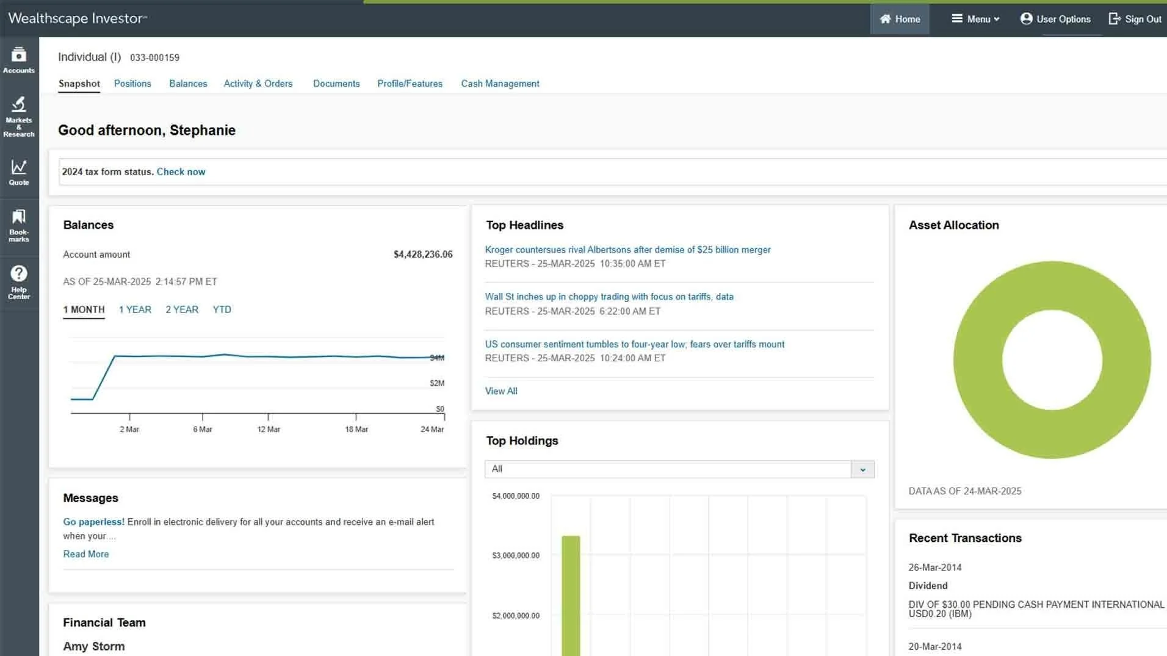1167x656 pixels.
Task: Click account amount $4,428,236.06
Action: click(423, 254)
